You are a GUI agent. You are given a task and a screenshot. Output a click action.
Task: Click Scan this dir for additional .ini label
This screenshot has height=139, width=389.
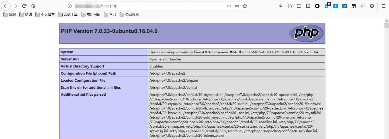(x=91, y=88)
